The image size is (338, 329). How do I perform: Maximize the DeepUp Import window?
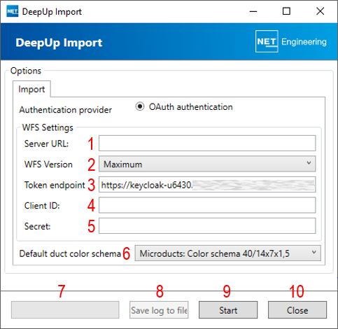[286, 11]
